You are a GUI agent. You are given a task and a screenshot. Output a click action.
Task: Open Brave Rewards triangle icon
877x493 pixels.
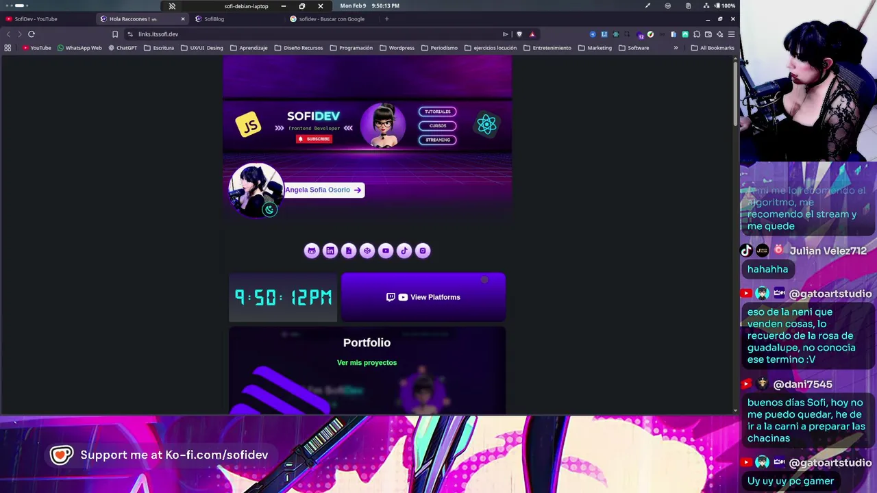[532, 34]
